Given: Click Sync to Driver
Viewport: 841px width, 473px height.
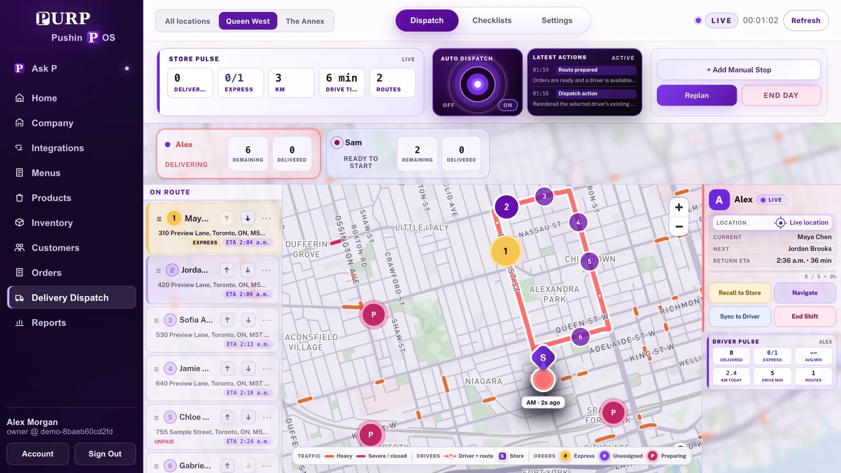Looking at the screenshot, I should (x=740, y=316).
